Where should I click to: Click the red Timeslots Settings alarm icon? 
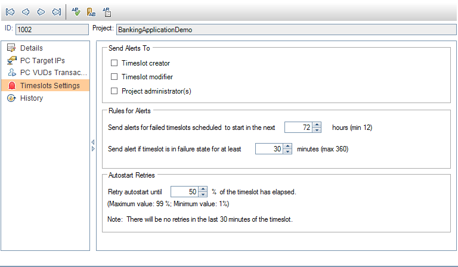(x=11, y=86)
